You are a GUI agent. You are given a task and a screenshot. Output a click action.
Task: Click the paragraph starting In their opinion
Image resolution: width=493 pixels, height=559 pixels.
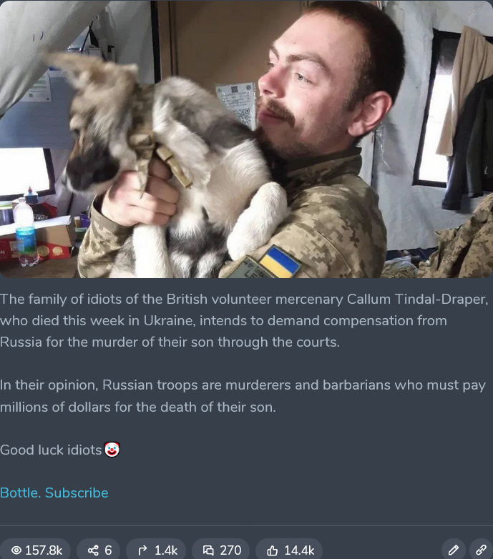243,396
